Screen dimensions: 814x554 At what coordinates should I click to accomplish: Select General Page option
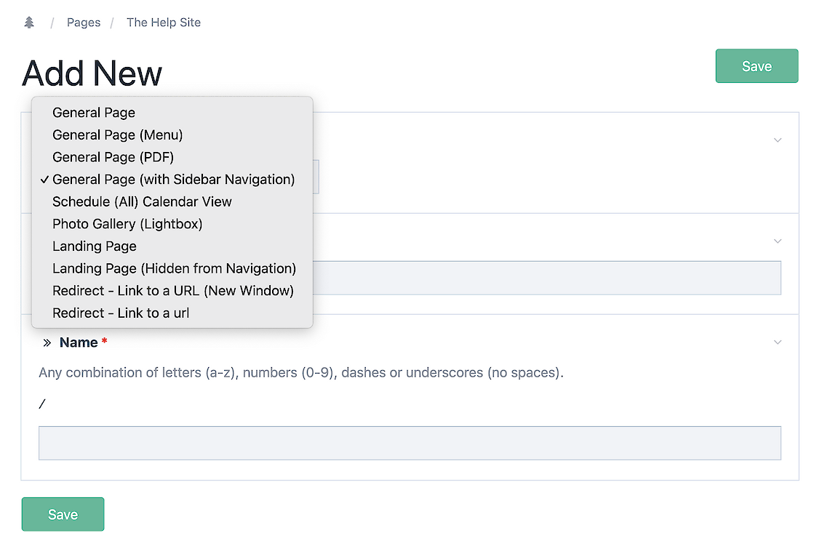(x=94, y=113)
